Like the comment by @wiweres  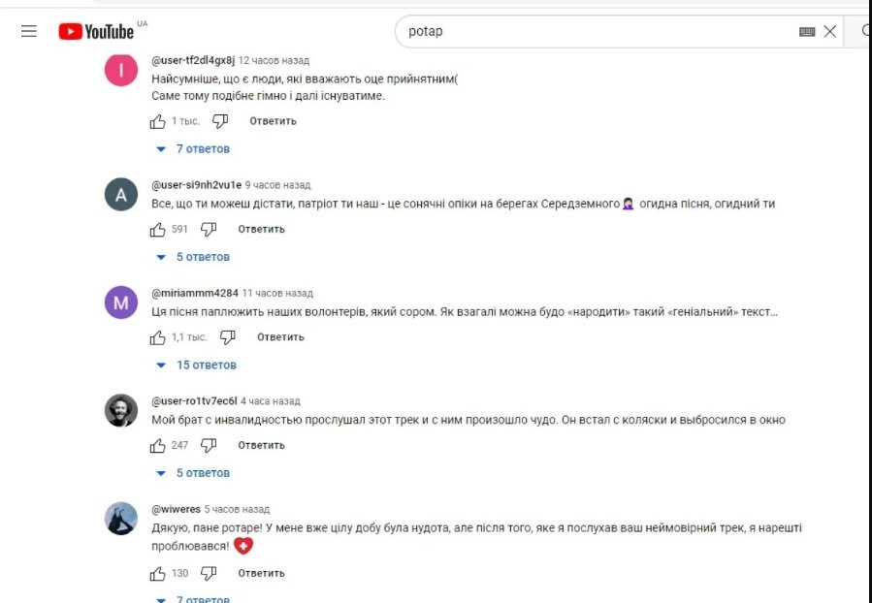(x=158, y=573)
